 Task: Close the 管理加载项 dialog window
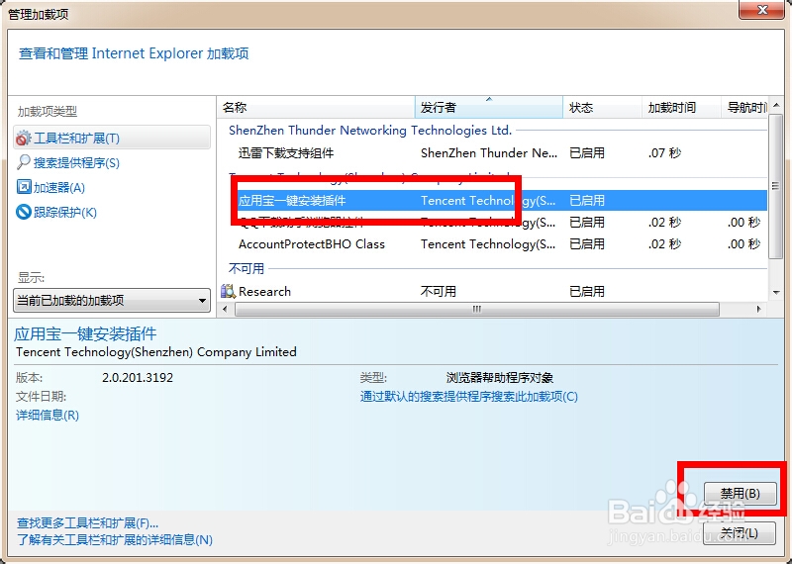762,10
